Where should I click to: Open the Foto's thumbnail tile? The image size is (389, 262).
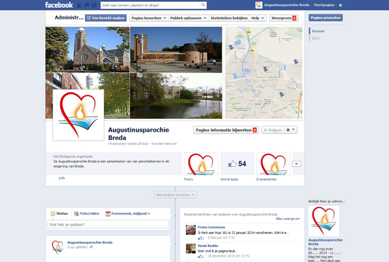[x=202, y=165]
